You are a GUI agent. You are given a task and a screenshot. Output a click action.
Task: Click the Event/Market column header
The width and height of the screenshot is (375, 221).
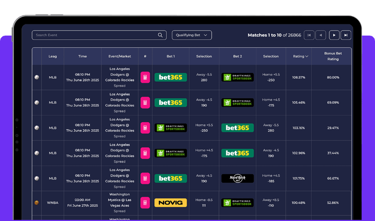pyautogui.click(x=120, y=56)
